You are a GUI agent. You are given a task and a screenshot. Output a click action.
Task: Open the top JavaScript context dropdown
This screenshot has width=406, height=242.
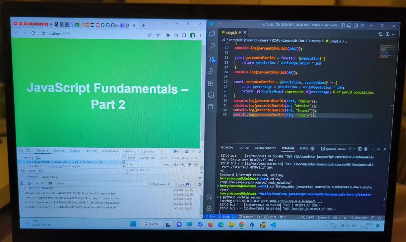pos(39,183)
